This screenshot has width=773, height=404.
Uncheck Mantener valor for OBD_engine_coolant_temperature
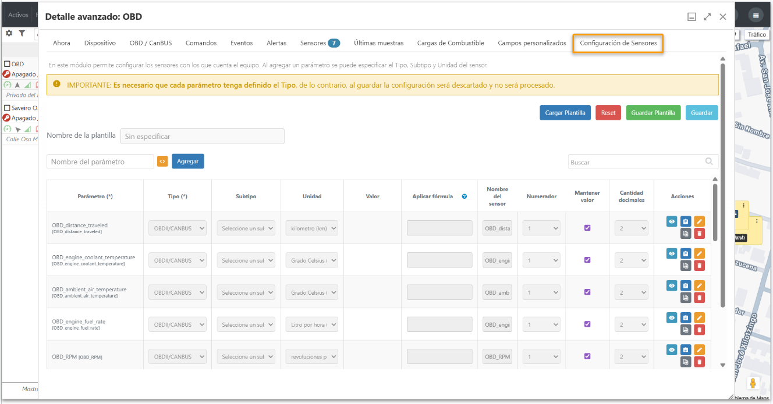coord(587,260)
